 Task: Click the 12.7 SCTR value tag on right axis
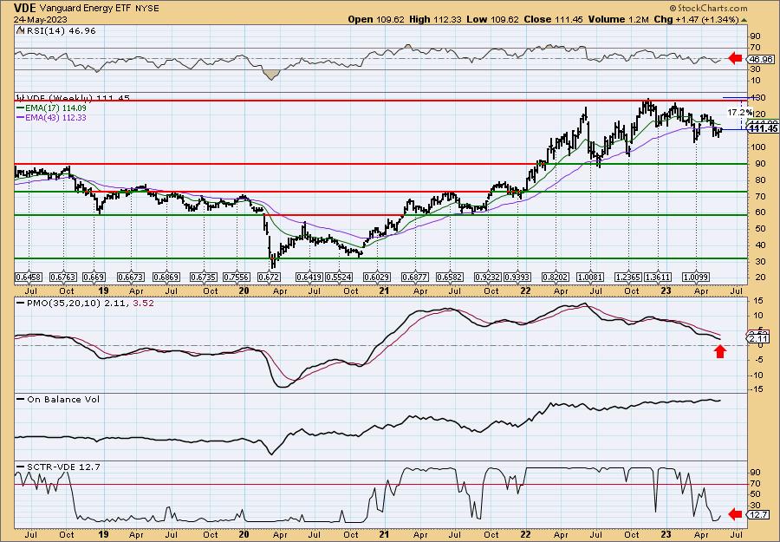pyautogui.click(x=758, y=515)
